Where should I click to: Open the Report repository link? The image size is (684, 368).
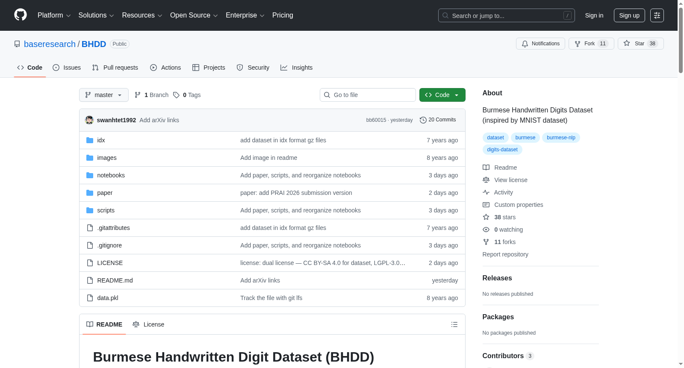point(505,254)
